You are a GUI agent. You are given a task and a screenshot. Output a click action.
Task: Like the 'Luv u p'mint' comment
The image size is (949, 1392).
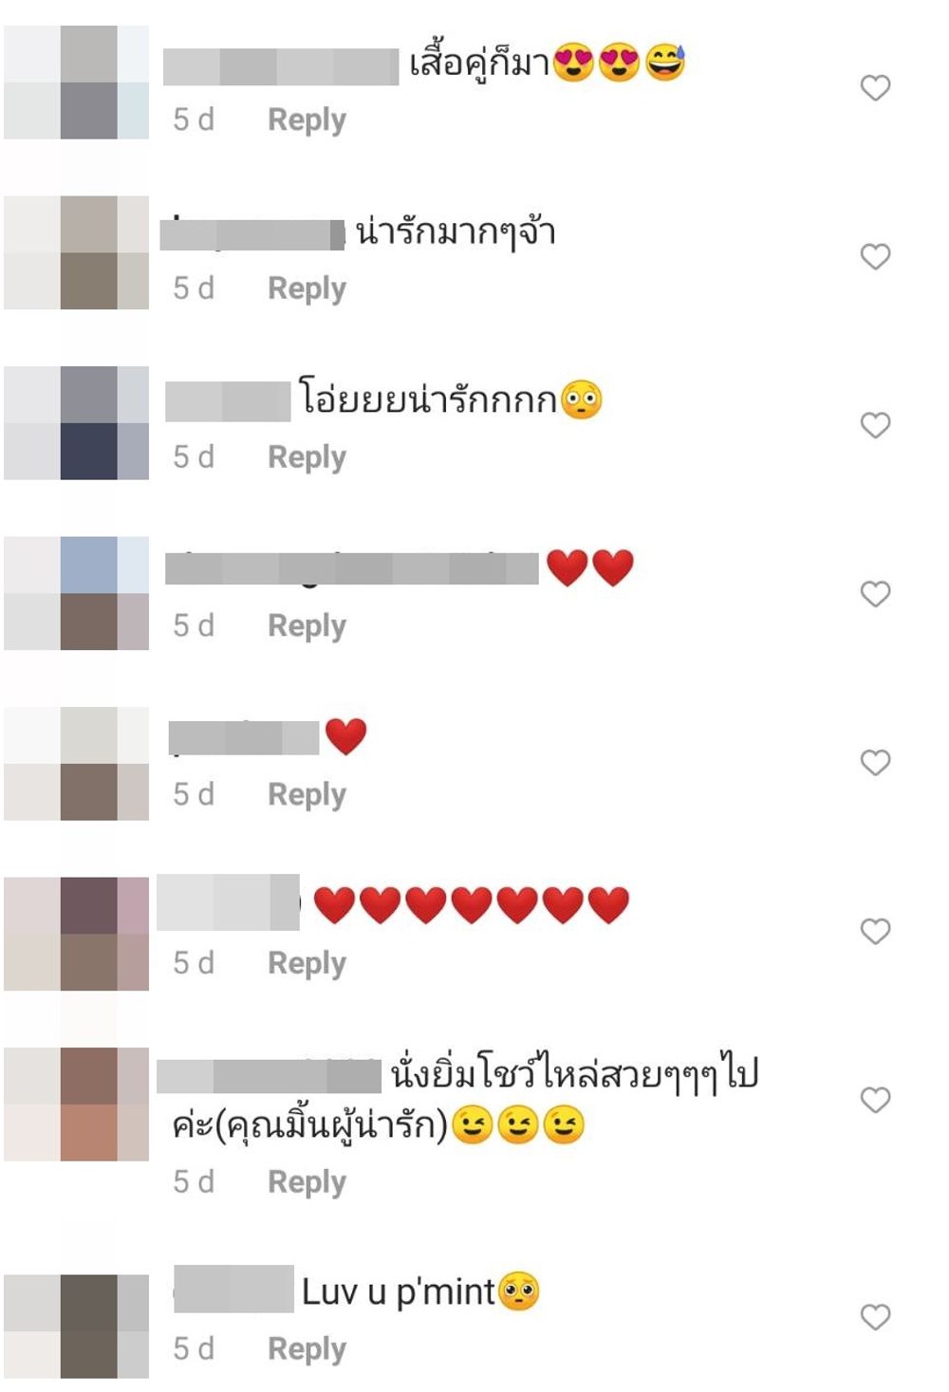pyautogui.click(x=875, y=1317)
